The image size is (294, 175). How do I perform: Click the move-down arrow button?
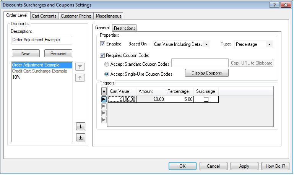[80, 126]
